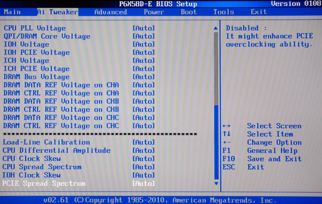Click the Select Screen arrow-key hint
The height and width of the screenshot is (204, 322).
click(262, 126)
